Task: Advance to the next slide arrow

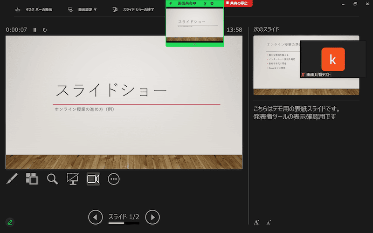Action: click(x=152, y=217)
